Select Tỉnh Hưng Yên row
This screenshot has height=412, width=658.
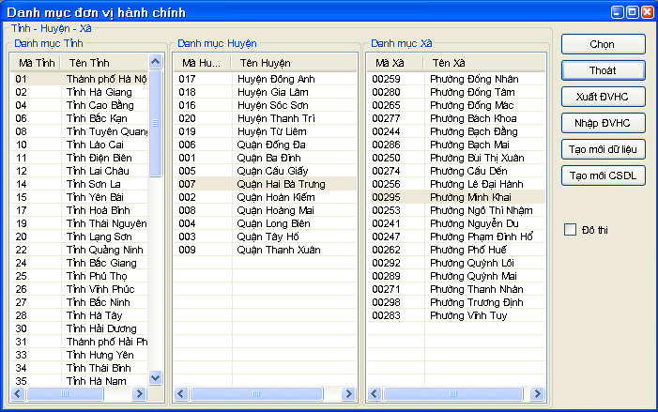coord(79,355)
